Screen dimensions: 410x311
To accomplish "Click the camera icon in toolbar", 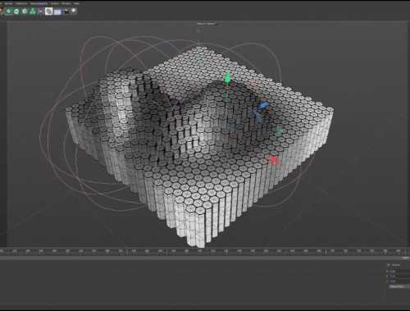I will click(x=66, y=11).
